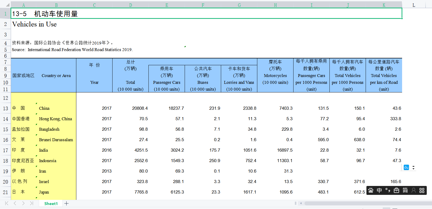The image size is (432, 209).
Task: Click the 国家或地区 header text
Action: point(23,75)
